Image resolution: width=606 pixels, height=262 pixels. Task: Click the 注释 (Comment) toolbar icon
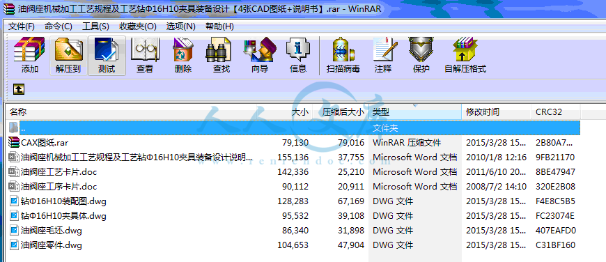pos(385,49)
